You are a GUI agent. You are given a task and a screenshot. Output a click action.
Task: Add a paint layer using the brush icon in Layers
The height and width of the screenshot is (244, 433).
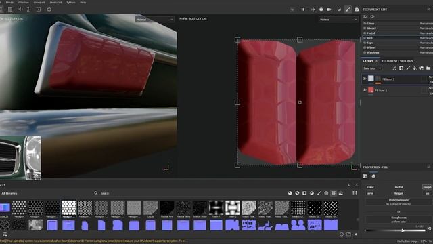tap(408, 68)
